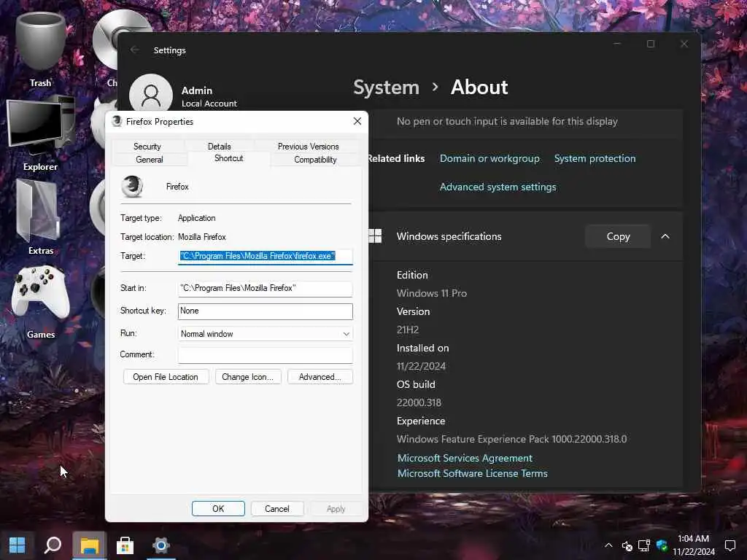Image resolution: width=747 pixels, height=560 pixels.
Task: Click the 'No pen or touch input' text
Action: [507, 122]
